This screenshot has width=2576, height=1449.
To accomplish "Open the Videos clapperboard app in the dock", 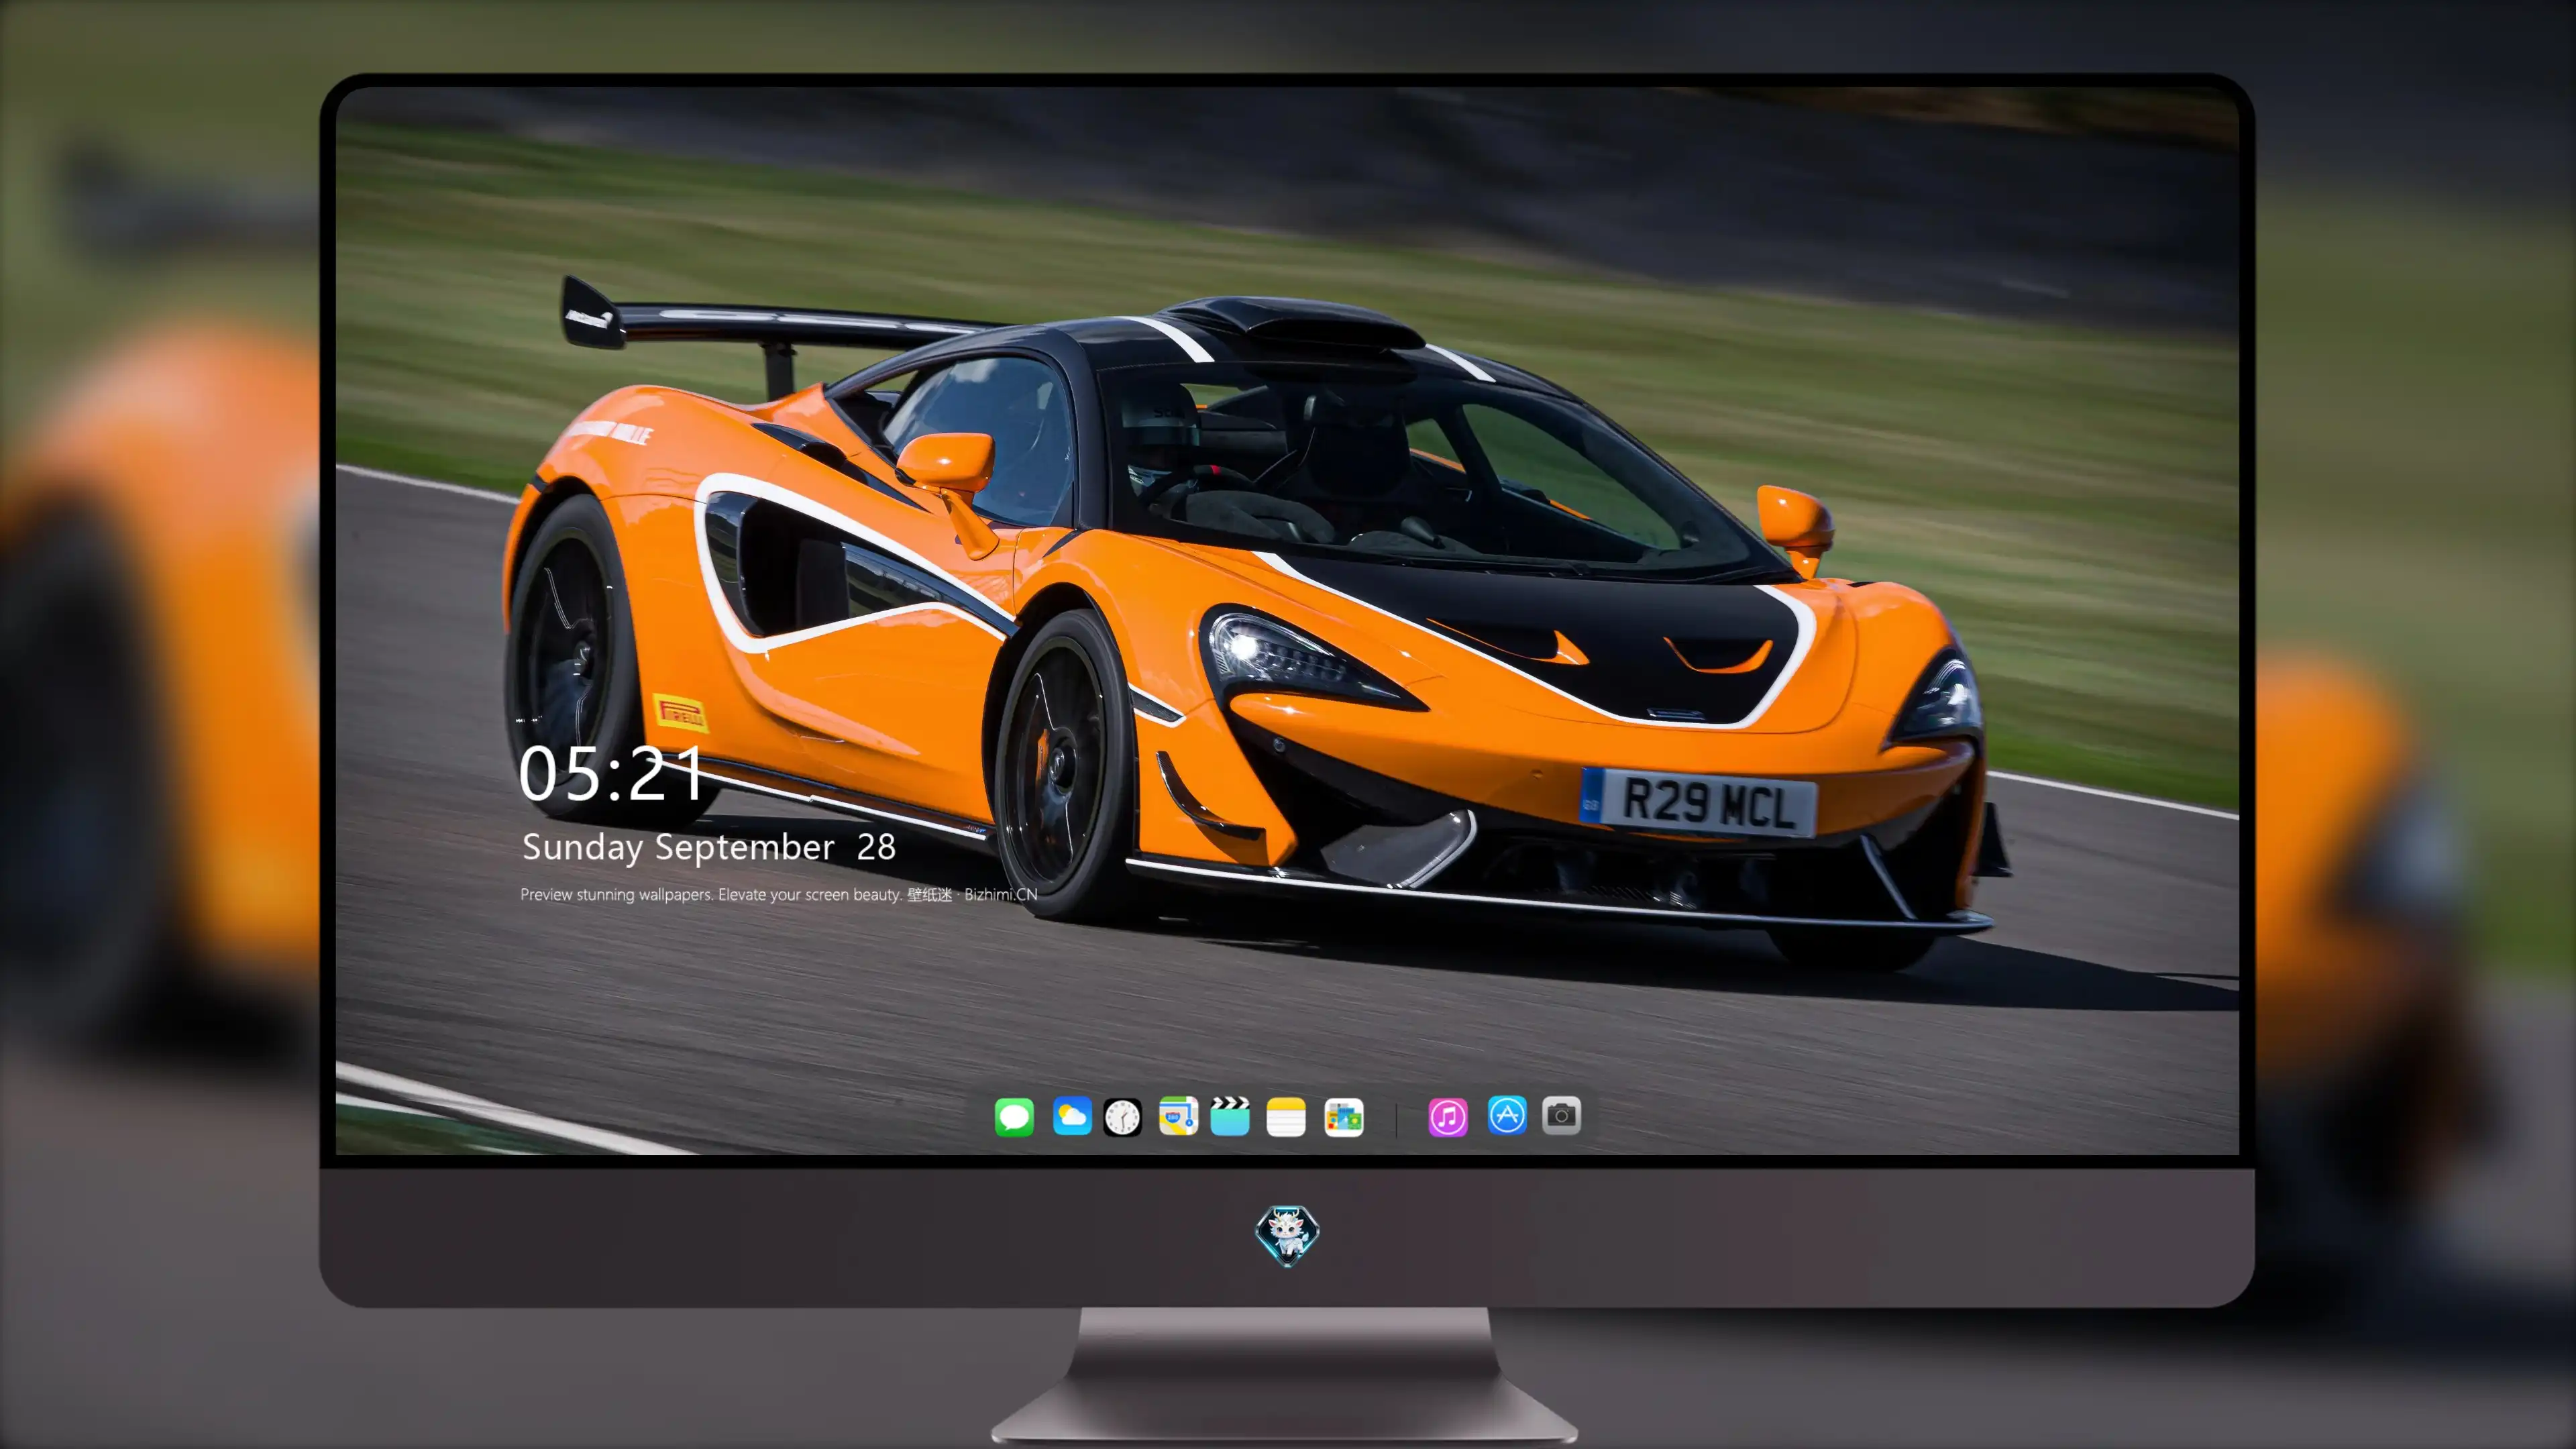I will pos(1230,1116).
